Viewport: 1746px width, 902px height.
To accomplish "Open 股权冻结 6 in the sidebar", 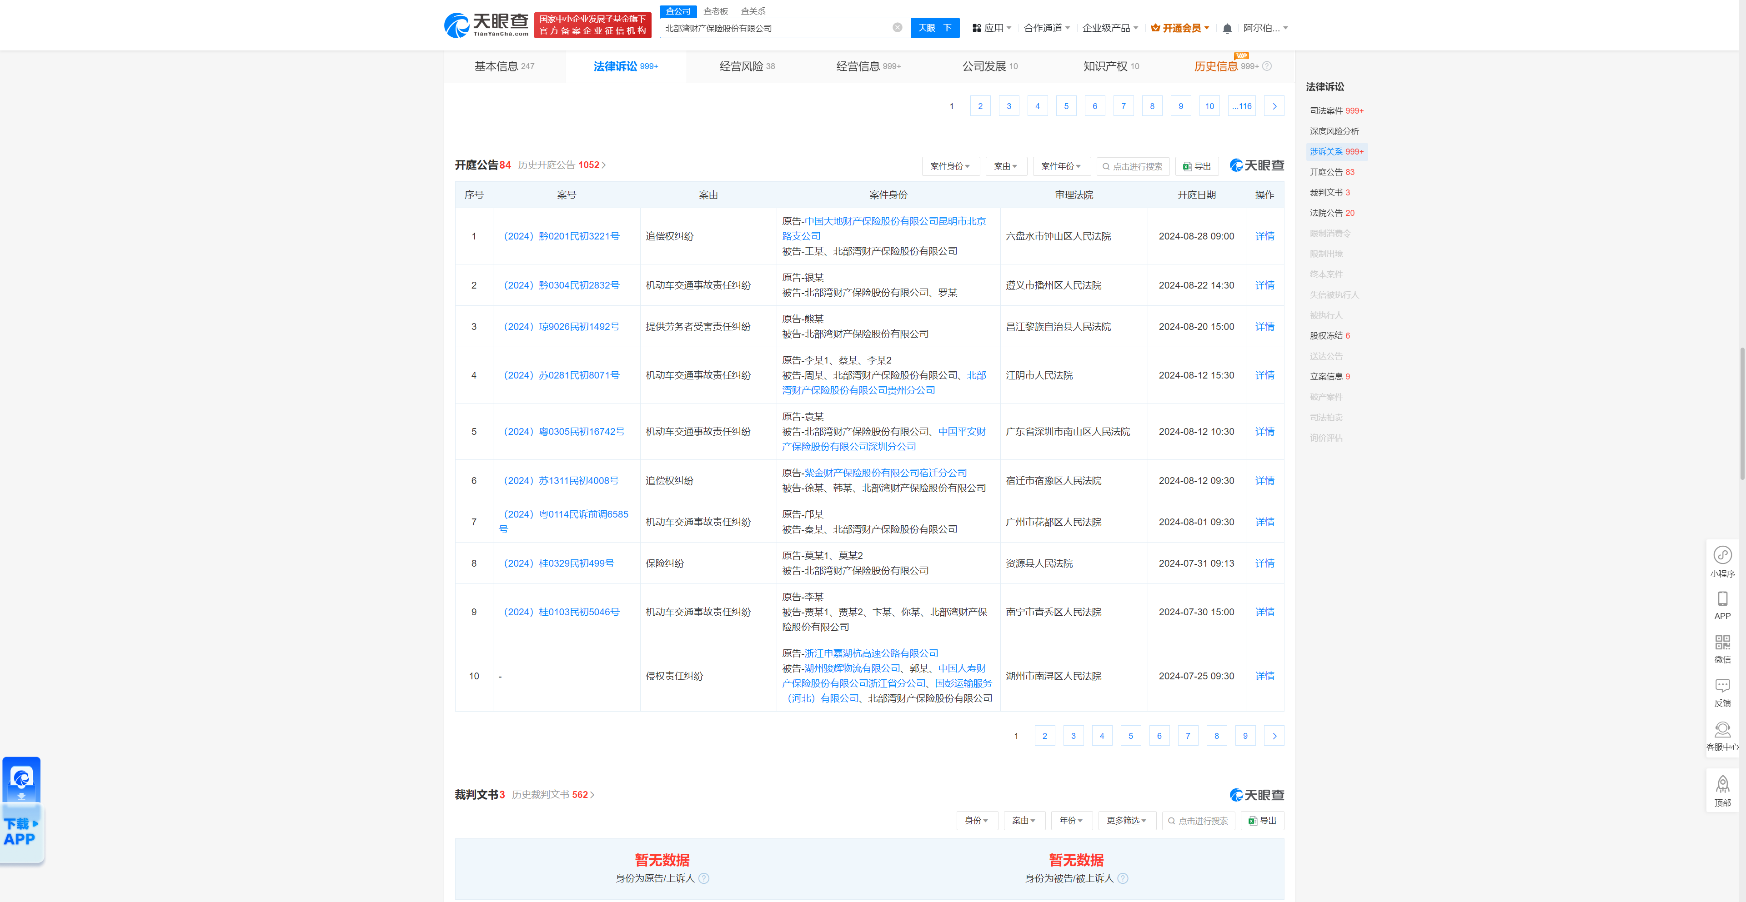I will 1329,335.
